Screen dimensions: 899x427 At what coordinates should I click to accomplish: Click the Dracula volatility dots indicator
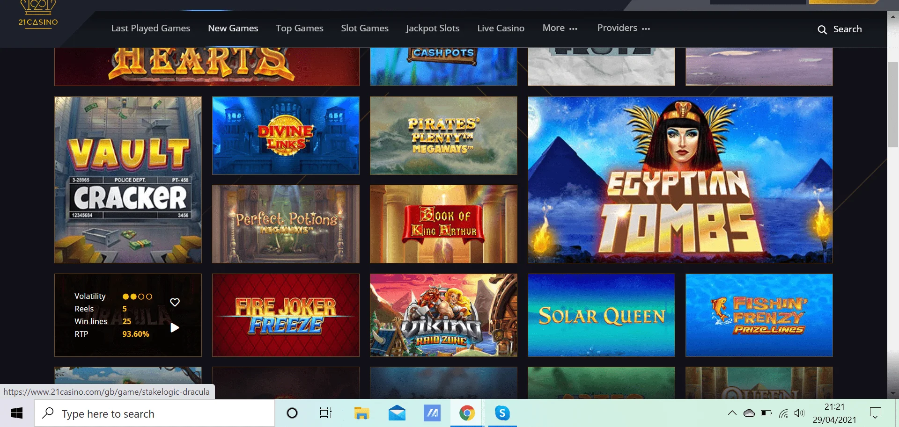tap(137, 297)
